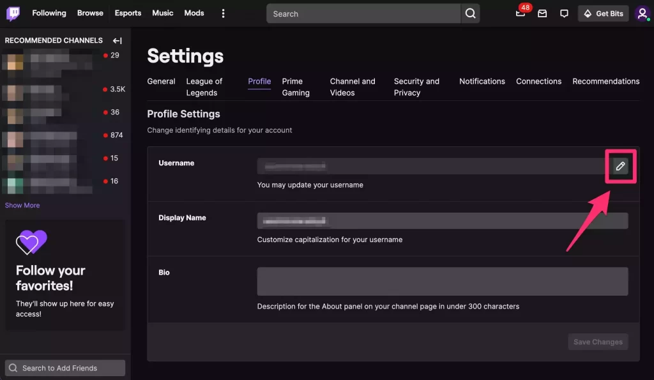The image size is (654, 380).
Task: Click the Twitch logo home icon
Action: [x=13, y=13]
